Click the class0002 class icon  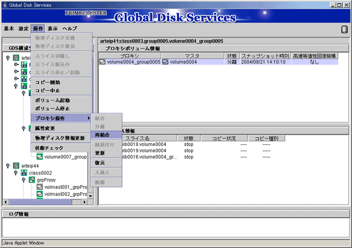(24, 173)
